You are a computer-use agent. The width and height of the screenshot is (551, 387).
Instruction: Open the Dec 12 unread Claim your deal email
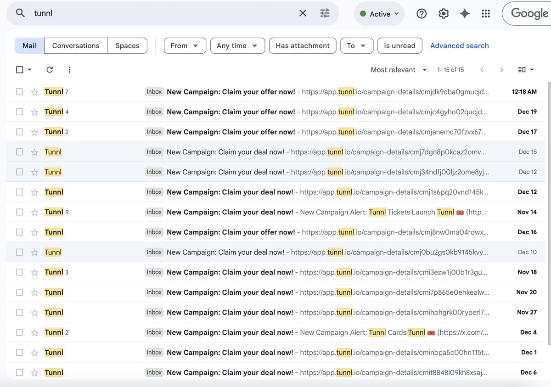tap(275, 192)
